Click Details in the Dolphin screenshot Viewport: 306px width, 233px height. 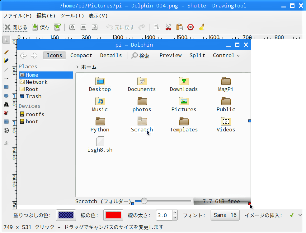111,56
